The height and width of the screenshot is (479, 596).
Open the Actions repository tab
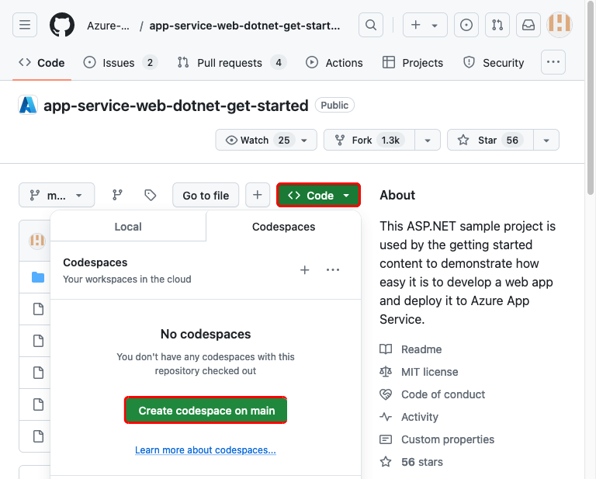(x=334, y=63)
